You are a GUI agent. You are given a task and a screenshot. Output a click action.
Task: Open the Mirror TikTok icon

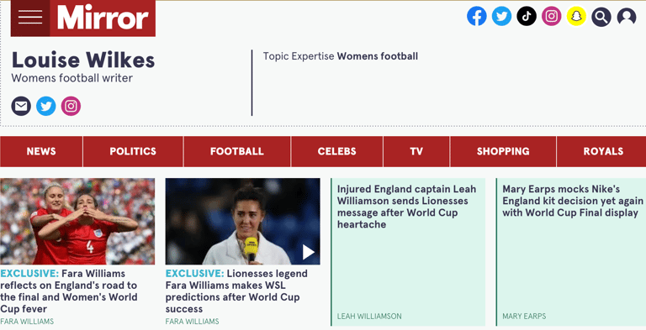pyautogui.click(x=527, y=17)
